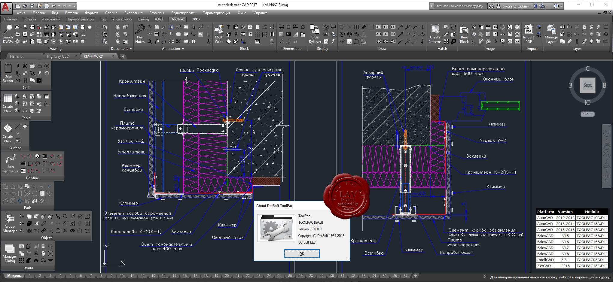Click the SHP import icon
Image resolution: width=613 pixels, height=282 pixels.
538,27
